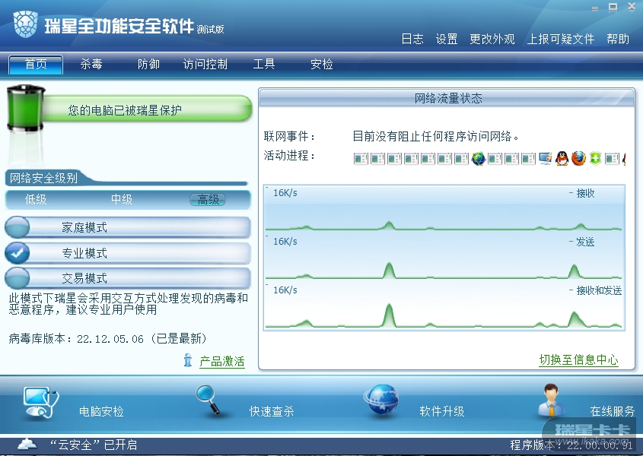Image resolution: width=643 pixels, height=456 pixels.
Task: Click the 接收和发送 traffic graph
Action: click(x=444, y=306)
